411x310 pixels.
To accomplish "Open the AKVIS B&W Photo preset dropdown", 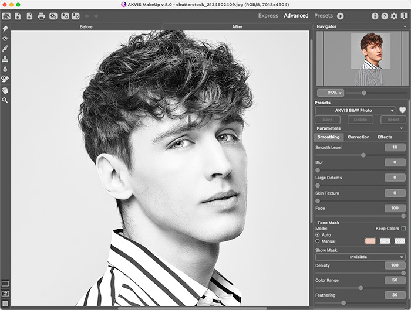I will tap(356, 110).
